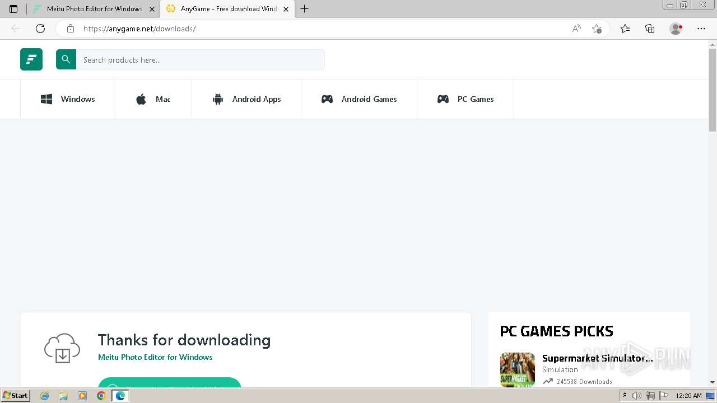View site information lock icon
The height and width of the screenshot is (403, 717).
point(71,29)
